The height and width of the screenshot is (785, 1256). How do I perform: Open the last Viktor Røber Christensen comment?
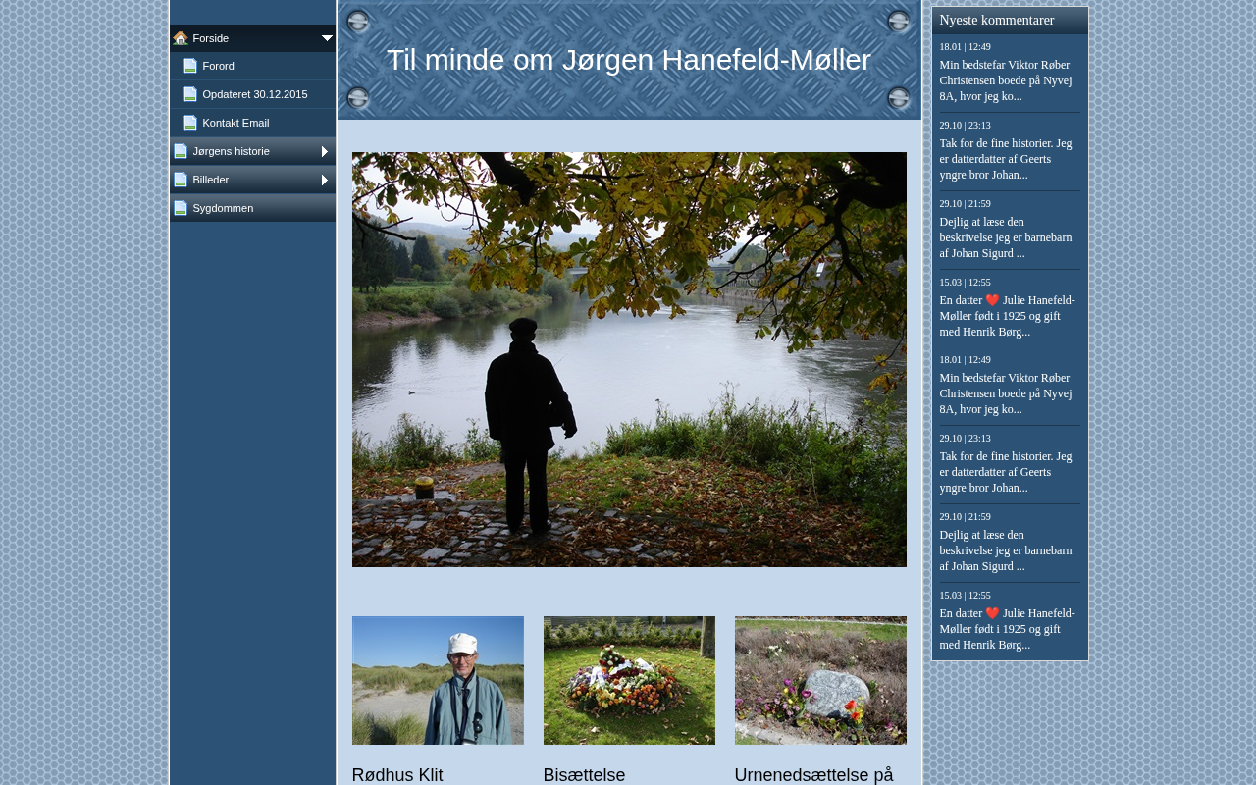coord(1006,393)
